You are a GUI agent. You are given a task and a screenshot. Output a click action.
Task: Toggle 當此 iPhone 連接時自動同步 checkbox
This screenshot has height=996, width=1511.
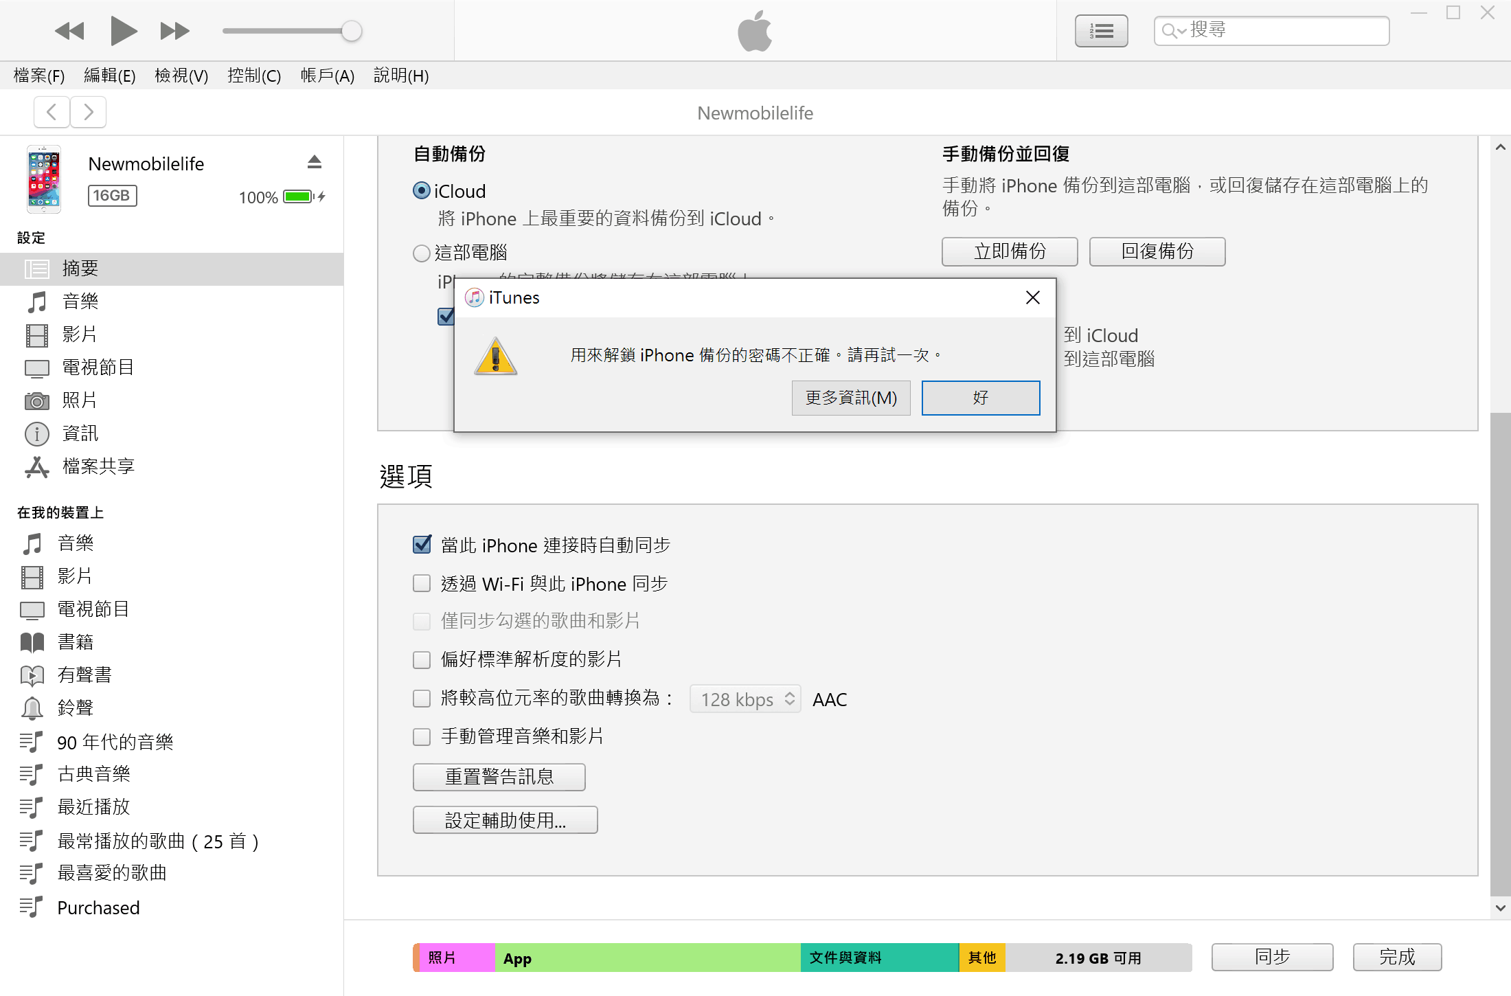click(422, 545)
